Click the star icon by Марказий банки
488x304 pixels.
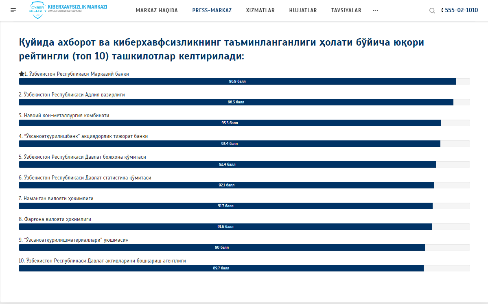click(22, 74)
